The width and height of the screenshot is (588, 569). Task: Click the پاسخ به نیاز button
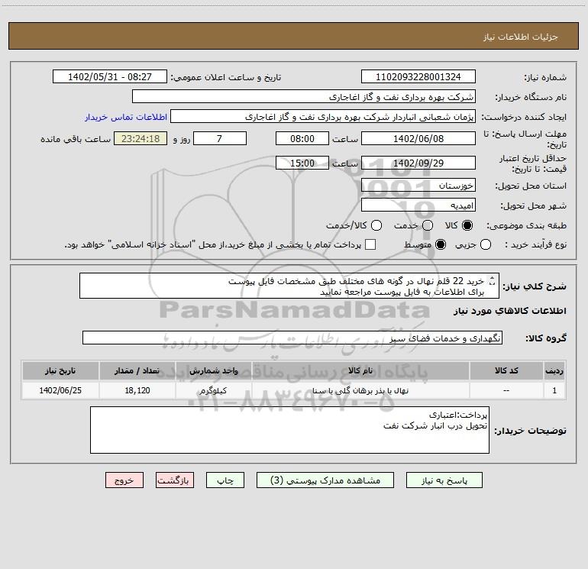coord(444,480)
